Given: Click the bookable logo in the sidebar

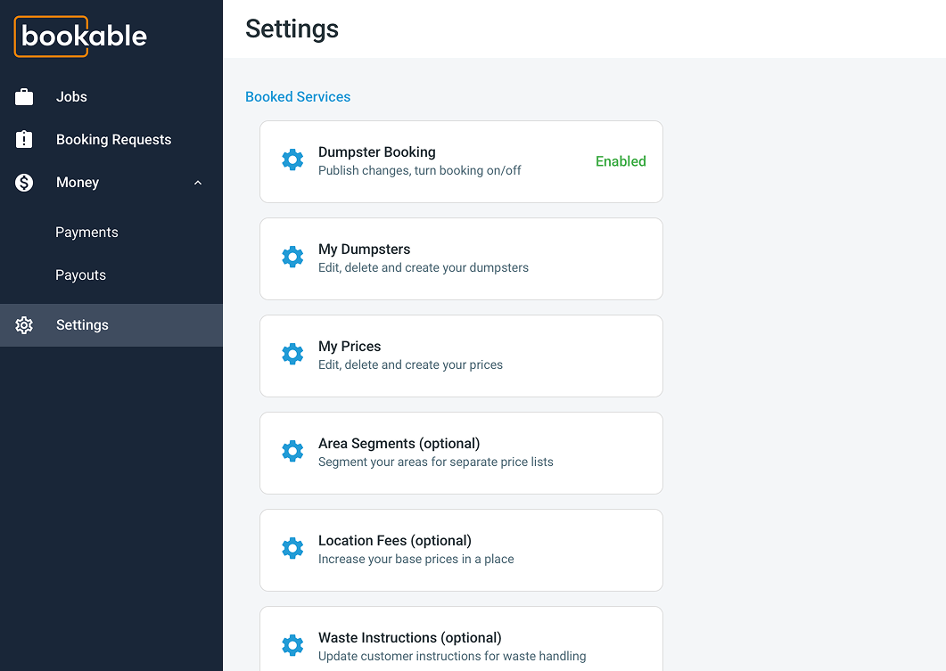Looking at the screenshot, I should click(x=80, y=37).
